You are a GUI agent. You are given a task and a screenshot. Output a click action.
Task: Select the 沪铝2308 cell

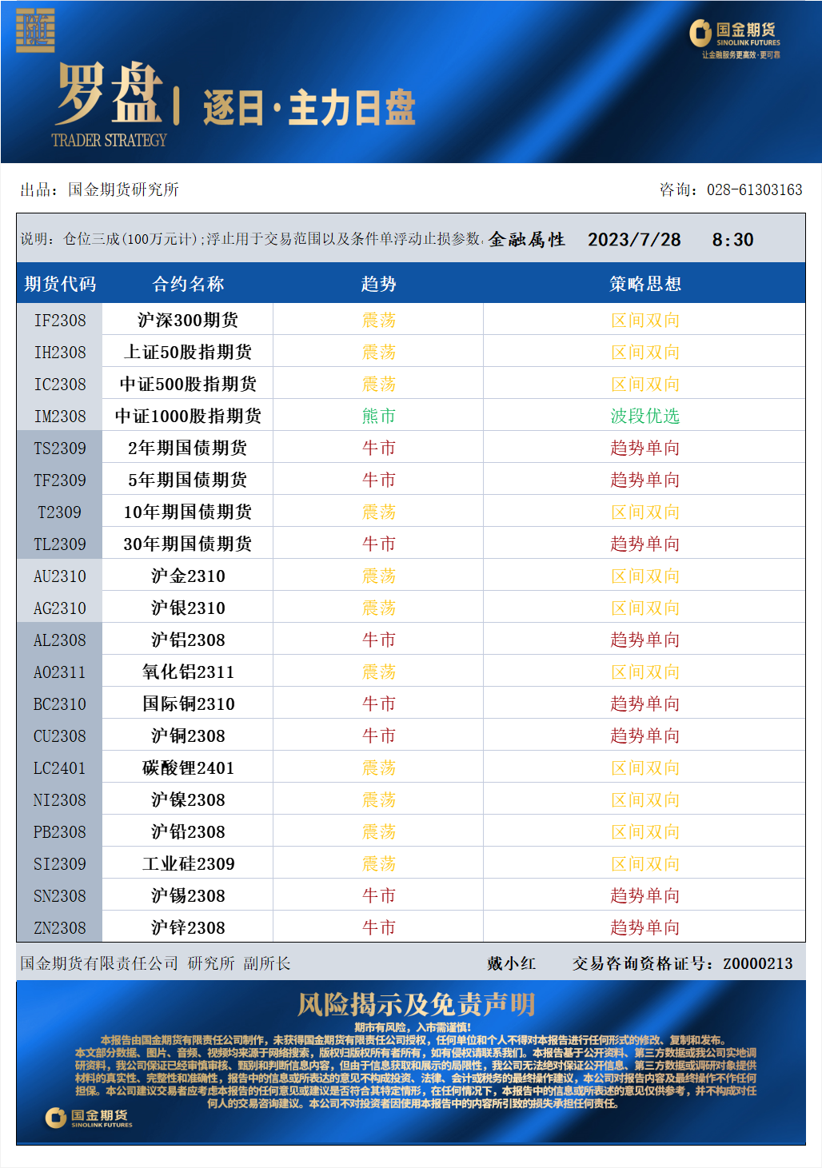188,640
